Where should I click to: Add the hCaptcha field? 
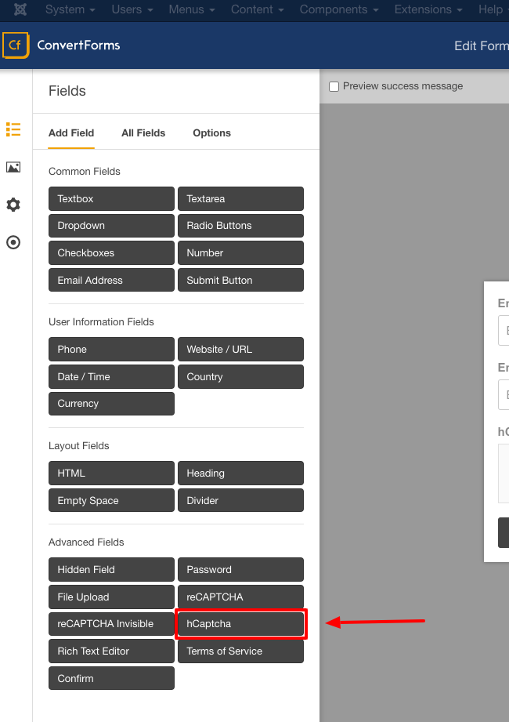[241, 624]
